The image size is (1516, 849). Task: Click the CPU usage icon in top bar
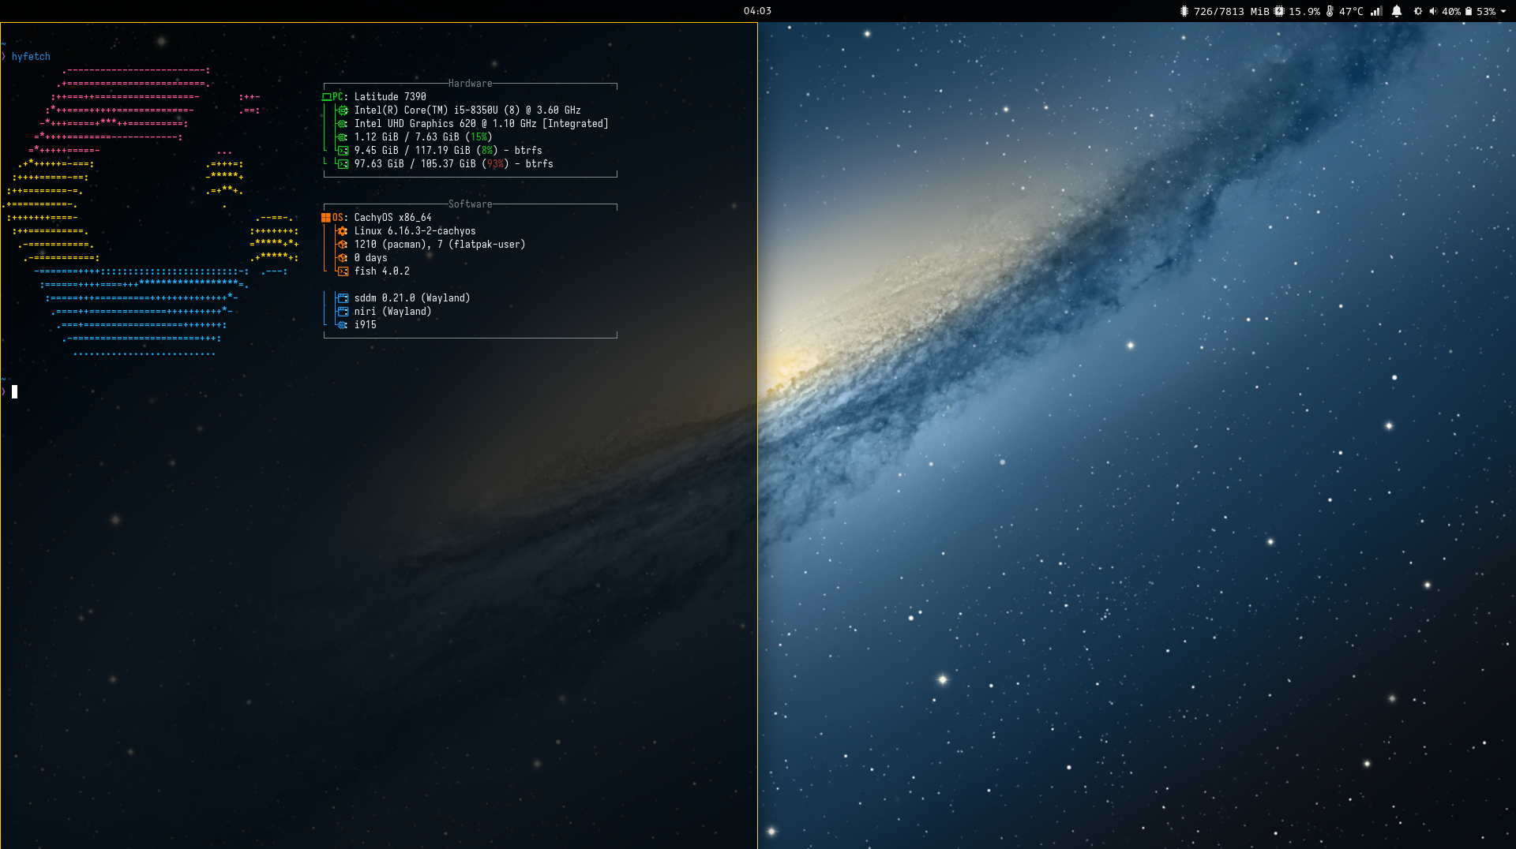(1278, 11)
